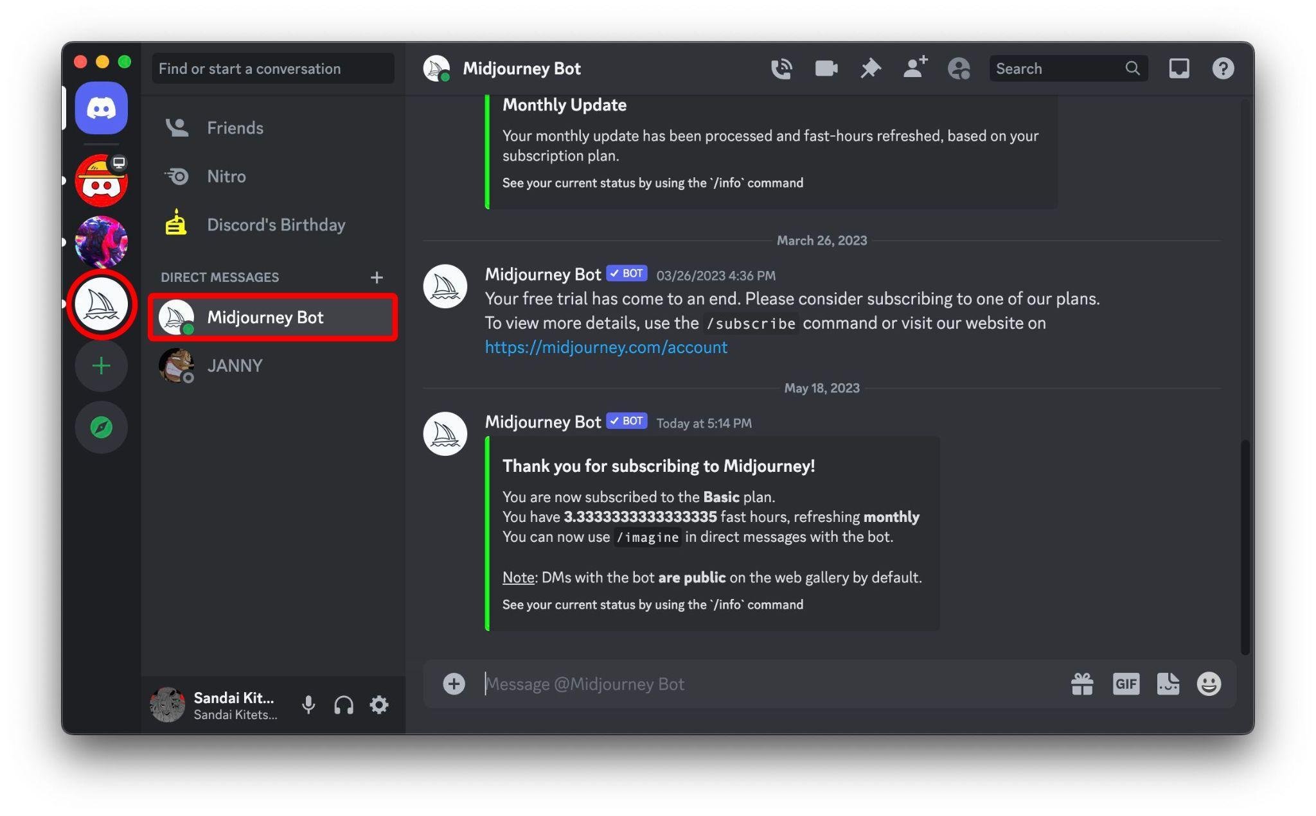Image resolution: width=1316 pixels, height=816 pixels.
Task: Open the midjourney.com/account link
Action: [606, 347]
